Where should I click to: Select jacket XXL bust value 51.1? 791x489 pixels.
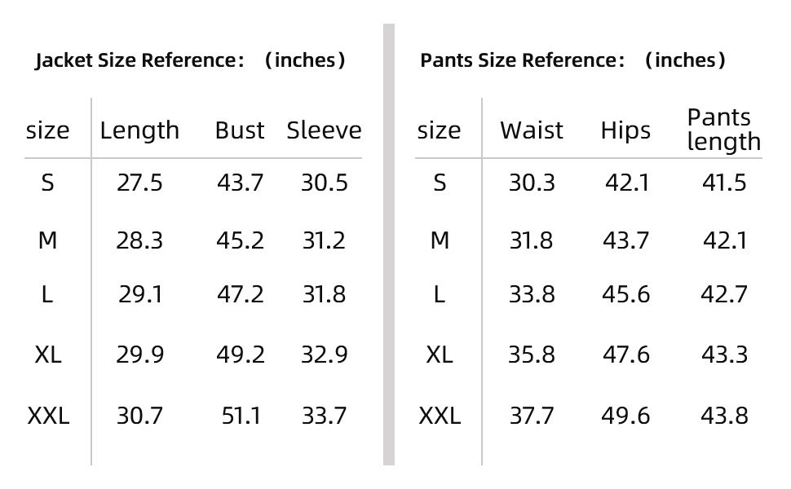point(241,416)
